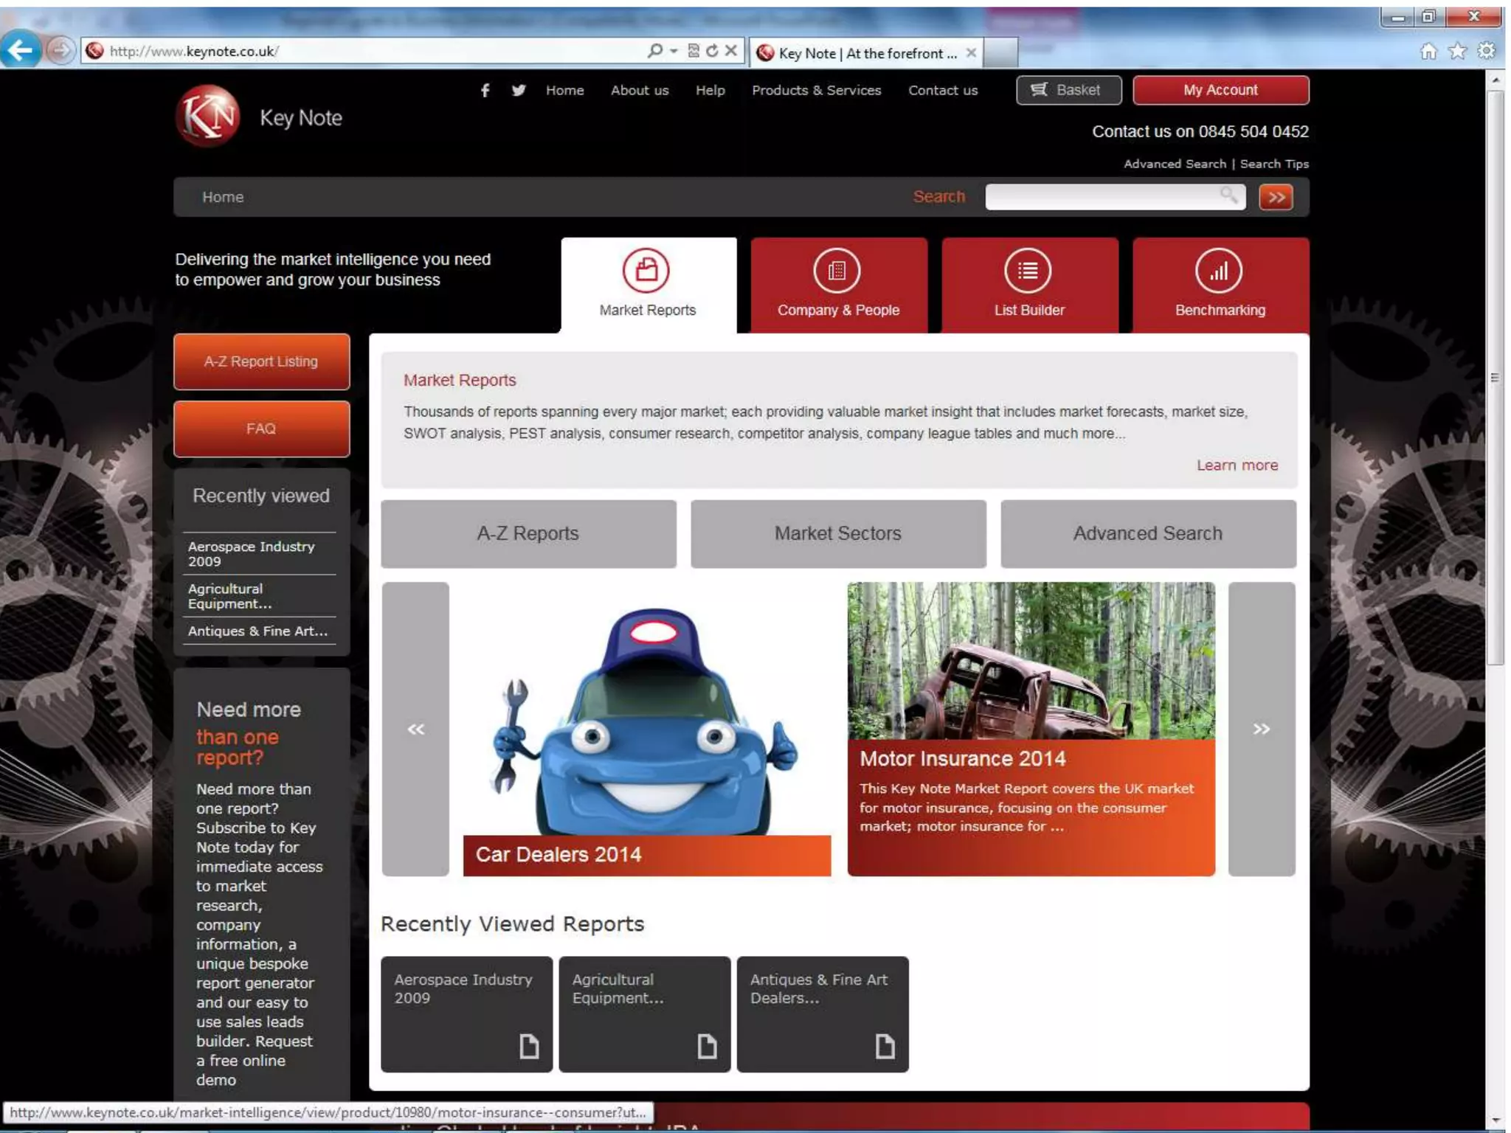Image resolution: width=1511 pixels, height=1133 pixels.
Task: Open Products & Services menu item
Action: [816, 90]
